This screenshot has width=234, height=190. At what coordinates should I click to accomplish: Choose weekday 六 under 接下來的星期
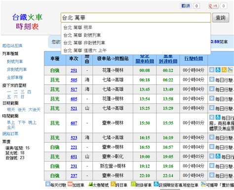(x=15, y=96)
